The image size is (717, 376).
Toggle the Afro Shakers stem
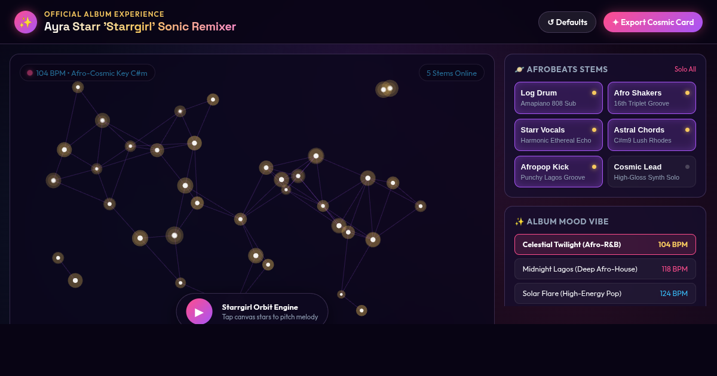(652, 98)
